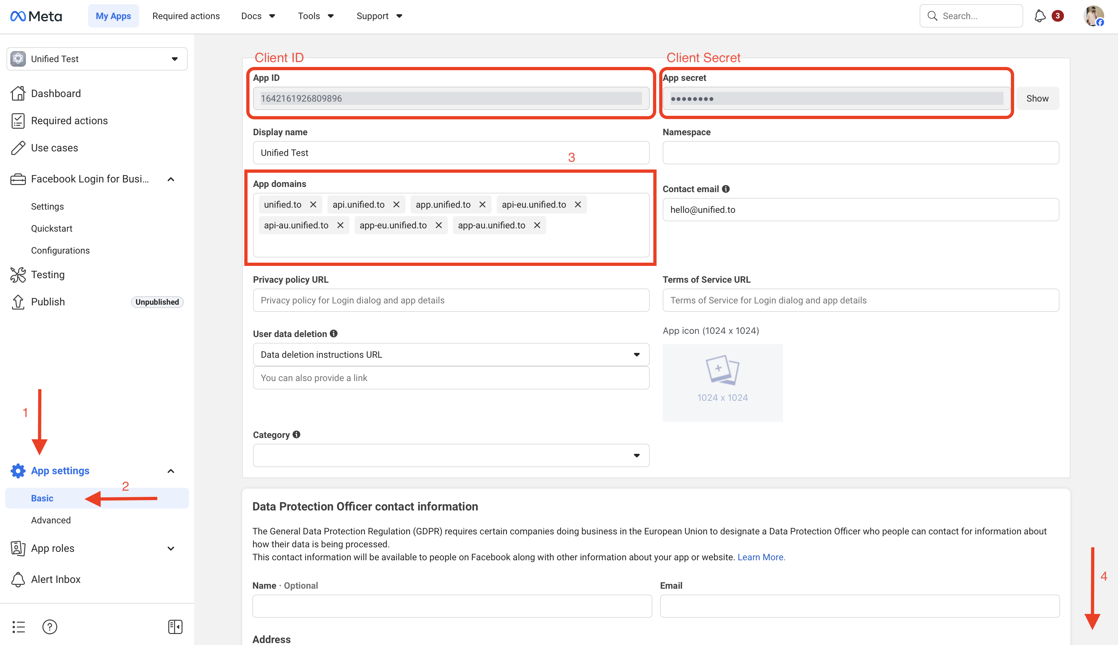Remove the api.unified.to domain tag
This screenshot has width=1118, height=645.
click(x=396, y=205)
